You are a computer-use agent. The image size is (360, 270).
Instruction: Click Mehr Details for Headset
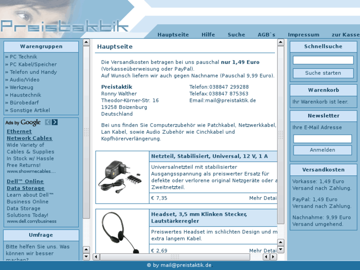pos(263,251)
